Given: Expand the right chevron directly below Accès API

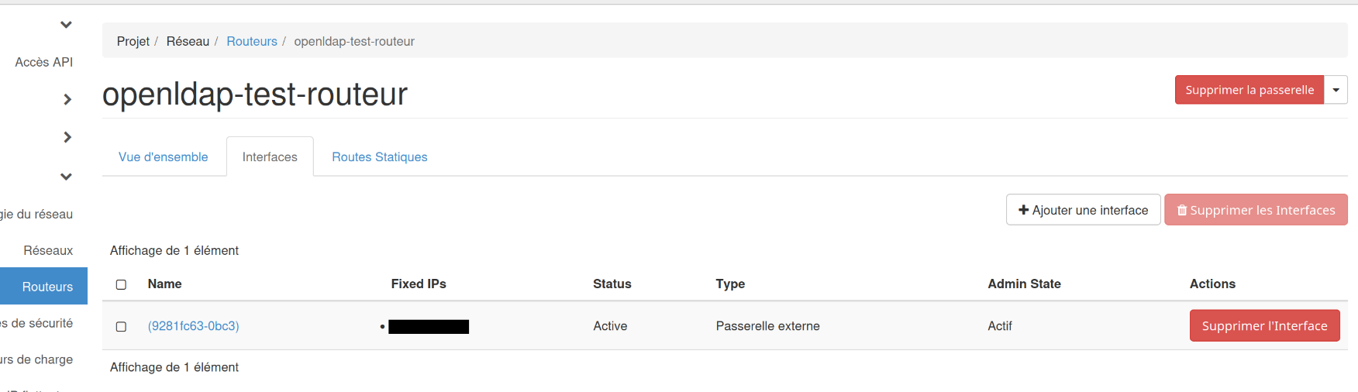Looking at the screenshot, I should click(67, 99).
